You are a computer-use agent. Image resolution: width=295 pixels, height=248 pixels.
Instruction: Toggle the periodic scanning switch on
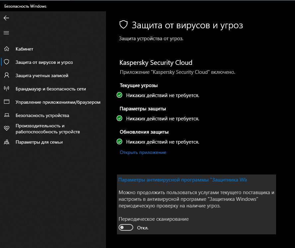point(126,228)
